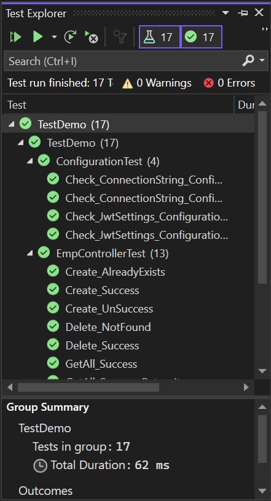
Task: Click the Test column header
Action: [x=118, y=105]
